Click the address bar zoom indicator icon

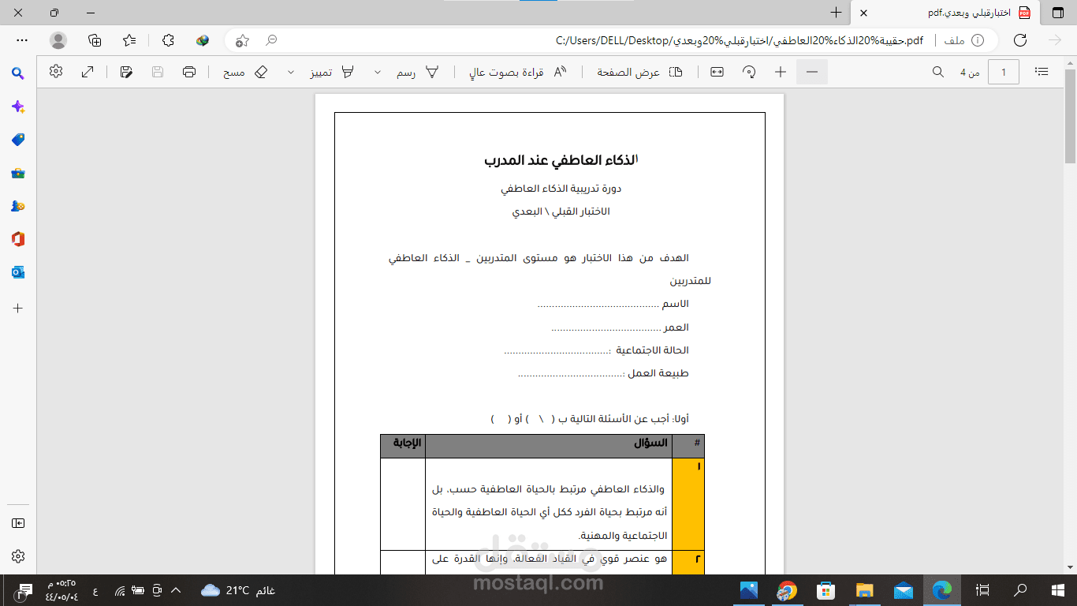pos(271,40)
